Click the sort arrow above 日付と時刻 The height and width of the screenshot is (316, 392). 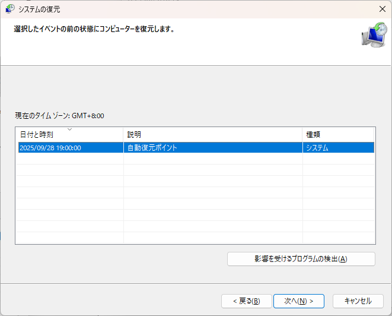(x=69, y=129)
